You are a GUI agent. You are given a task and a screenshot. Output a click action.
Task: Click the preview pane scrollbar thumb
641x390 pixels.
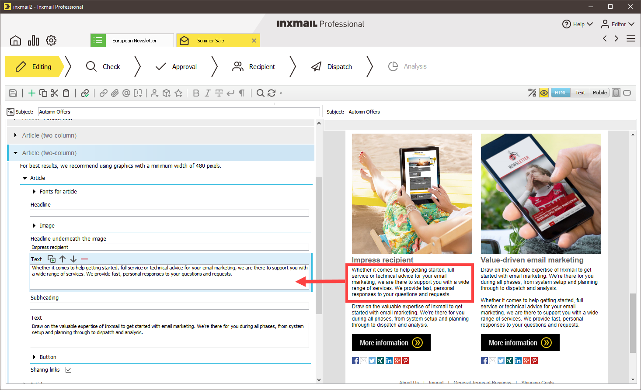(x=633, y=323)
